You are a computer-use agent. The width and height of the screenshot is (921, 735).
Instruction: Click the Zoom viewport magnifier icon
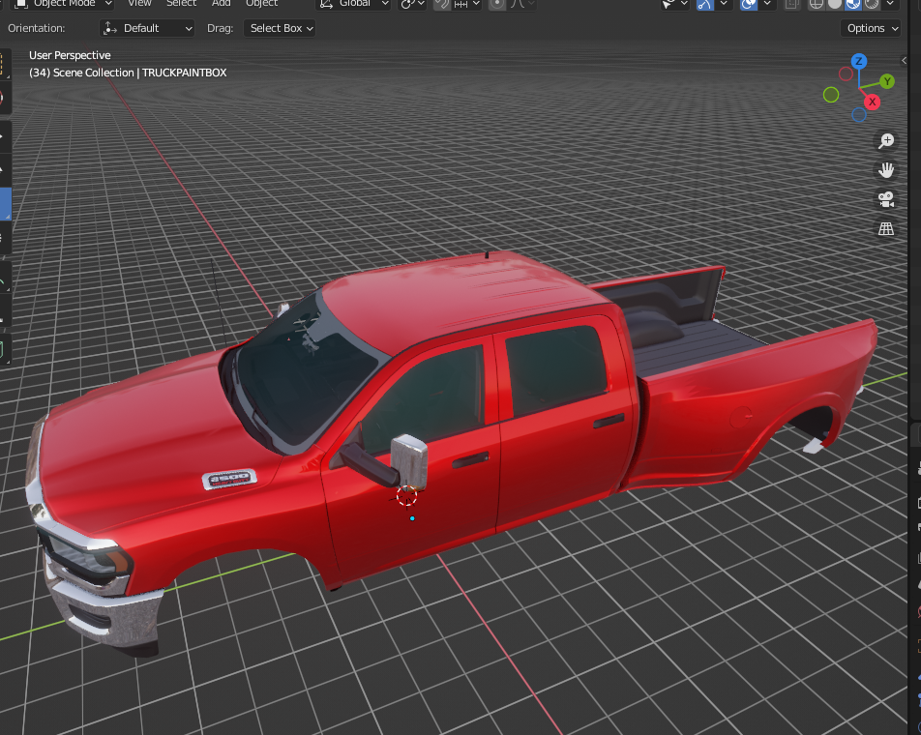886,141
